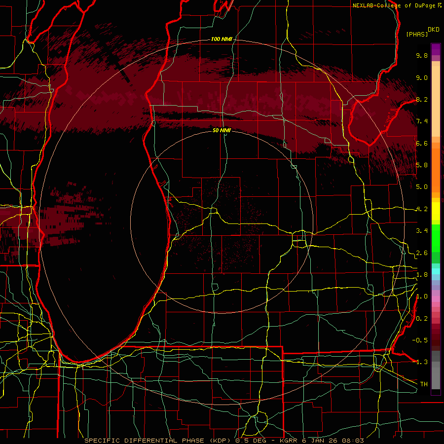
Task: Click the KGRR station identifier in the caption
Action: (x=289, y=441)
